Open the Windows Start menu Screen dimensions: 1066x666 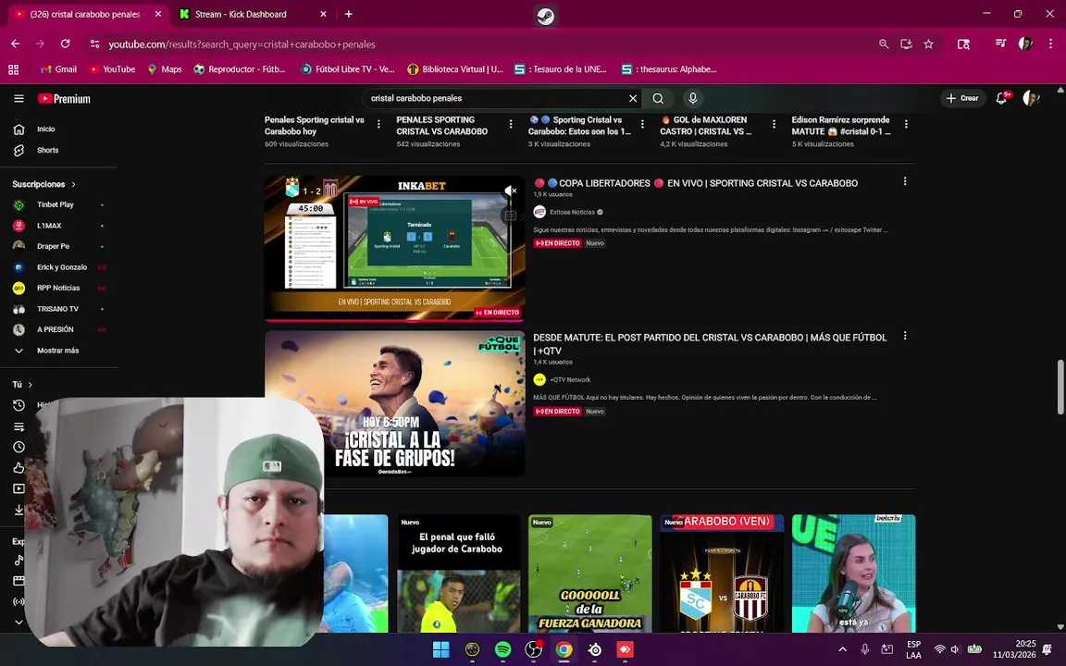click(441, 649)
